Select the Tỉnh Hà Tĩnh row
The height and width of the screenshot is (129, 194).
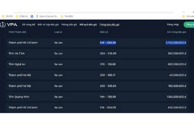97,53
